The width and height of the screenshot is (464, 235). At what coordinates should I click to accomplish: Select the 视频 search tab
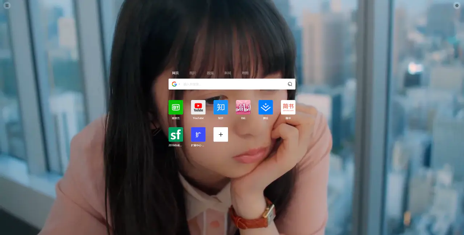click(210, 73)
